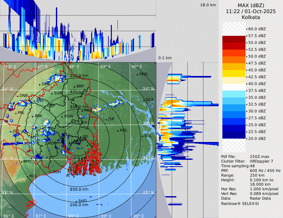The image size is (283, 218).
Task: Click the BPD station marker
Action: [22, 162]
